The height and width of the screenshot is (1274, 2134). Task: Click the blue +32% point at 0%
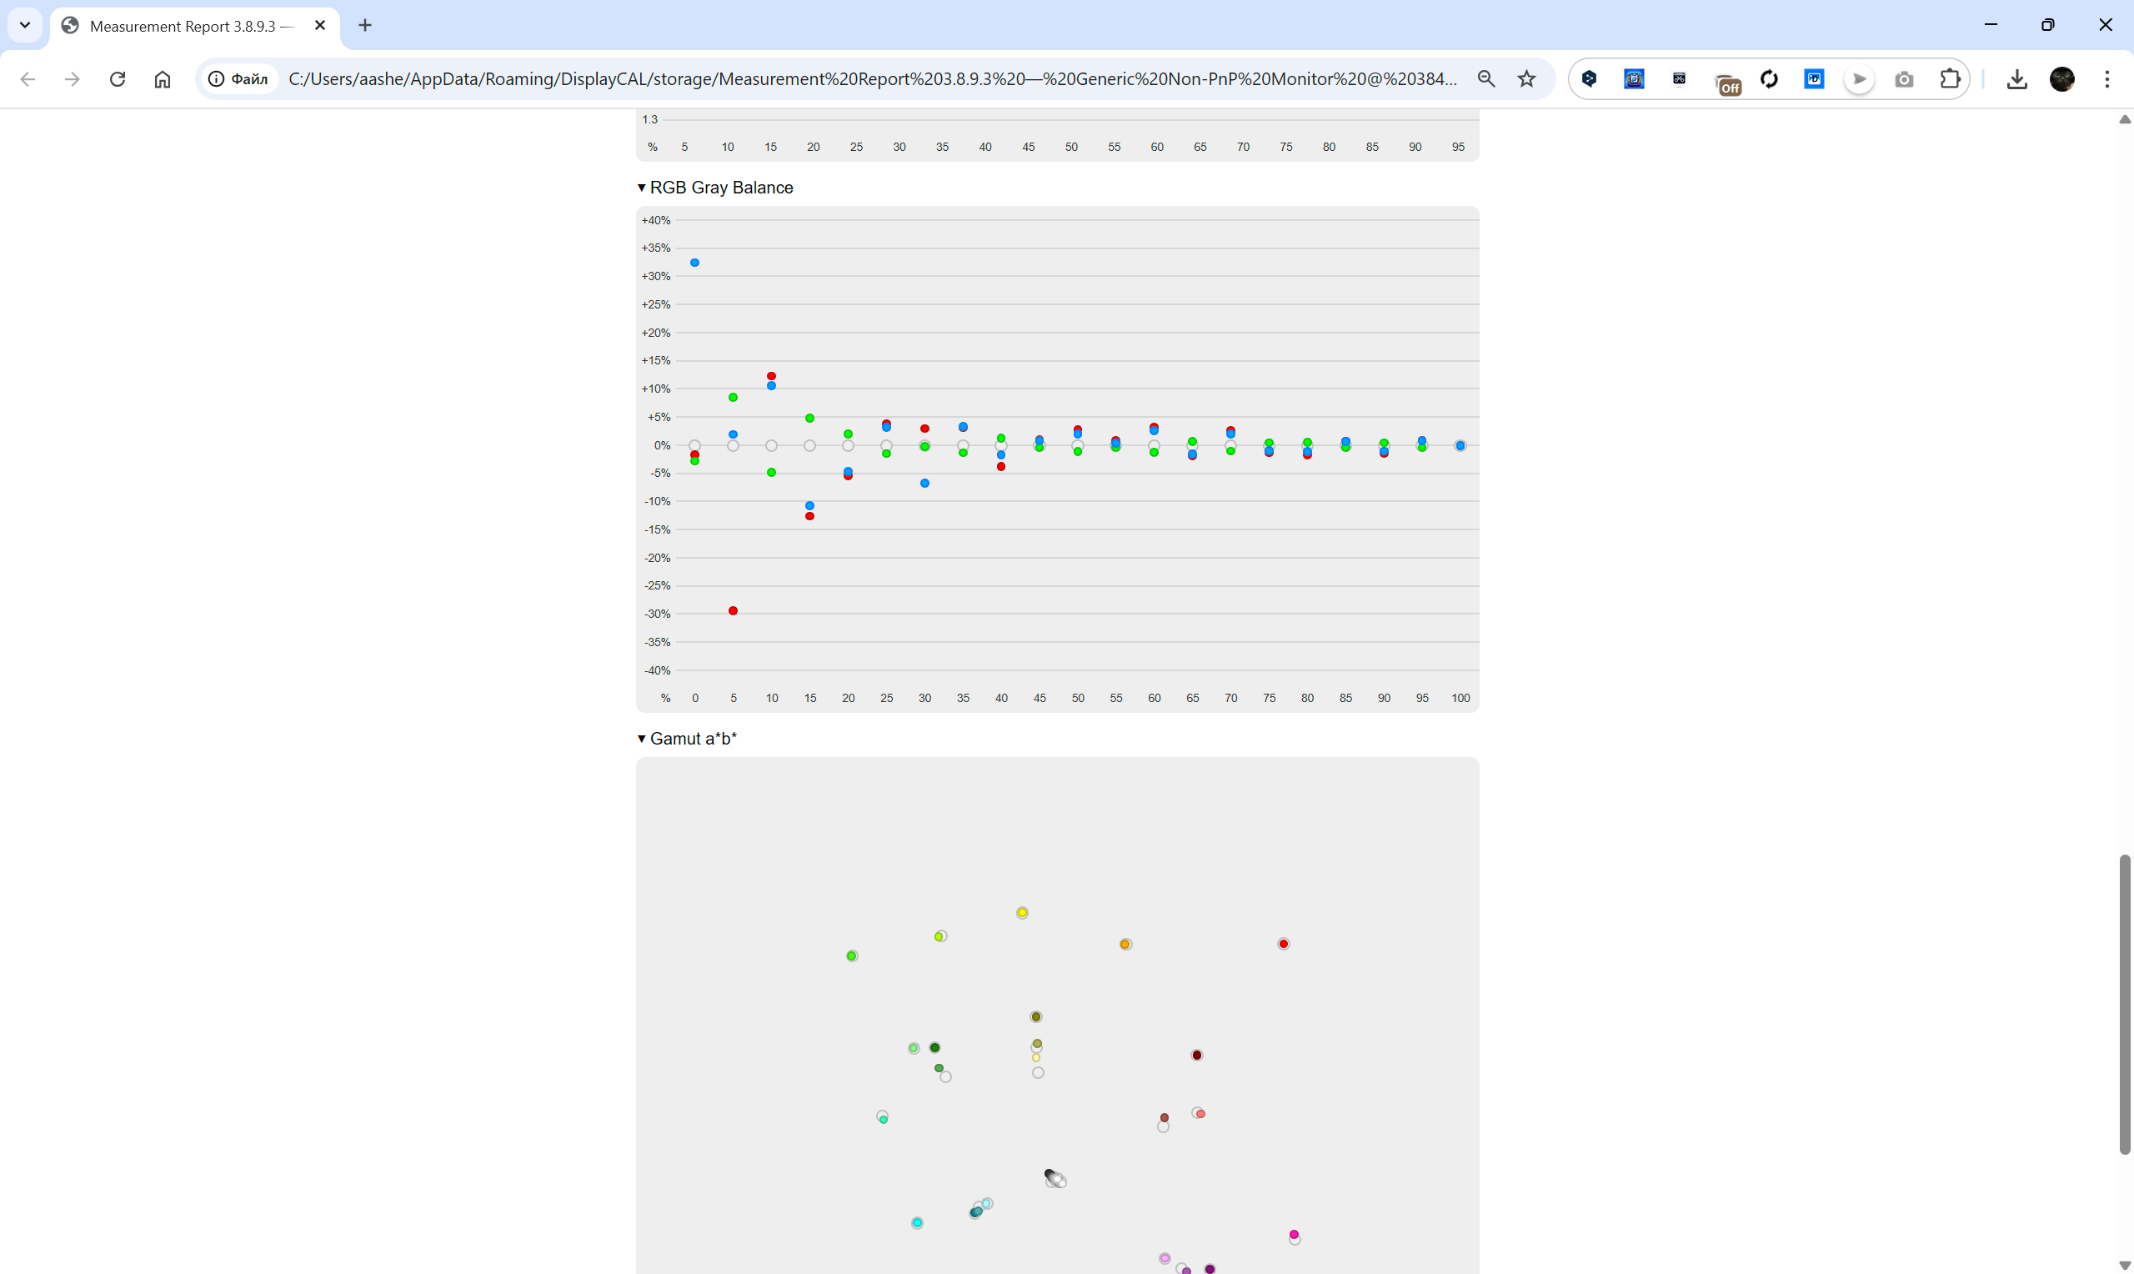[x=695, y=263]
